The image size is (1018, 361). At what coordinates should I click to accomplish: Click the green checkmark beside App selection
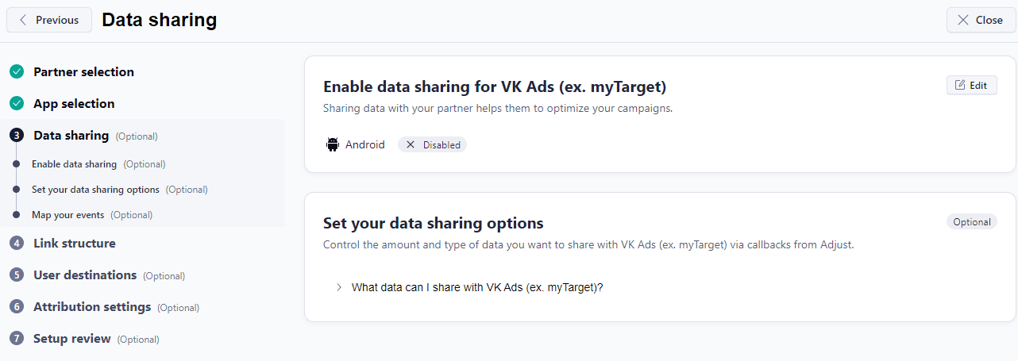click(17, 104)
